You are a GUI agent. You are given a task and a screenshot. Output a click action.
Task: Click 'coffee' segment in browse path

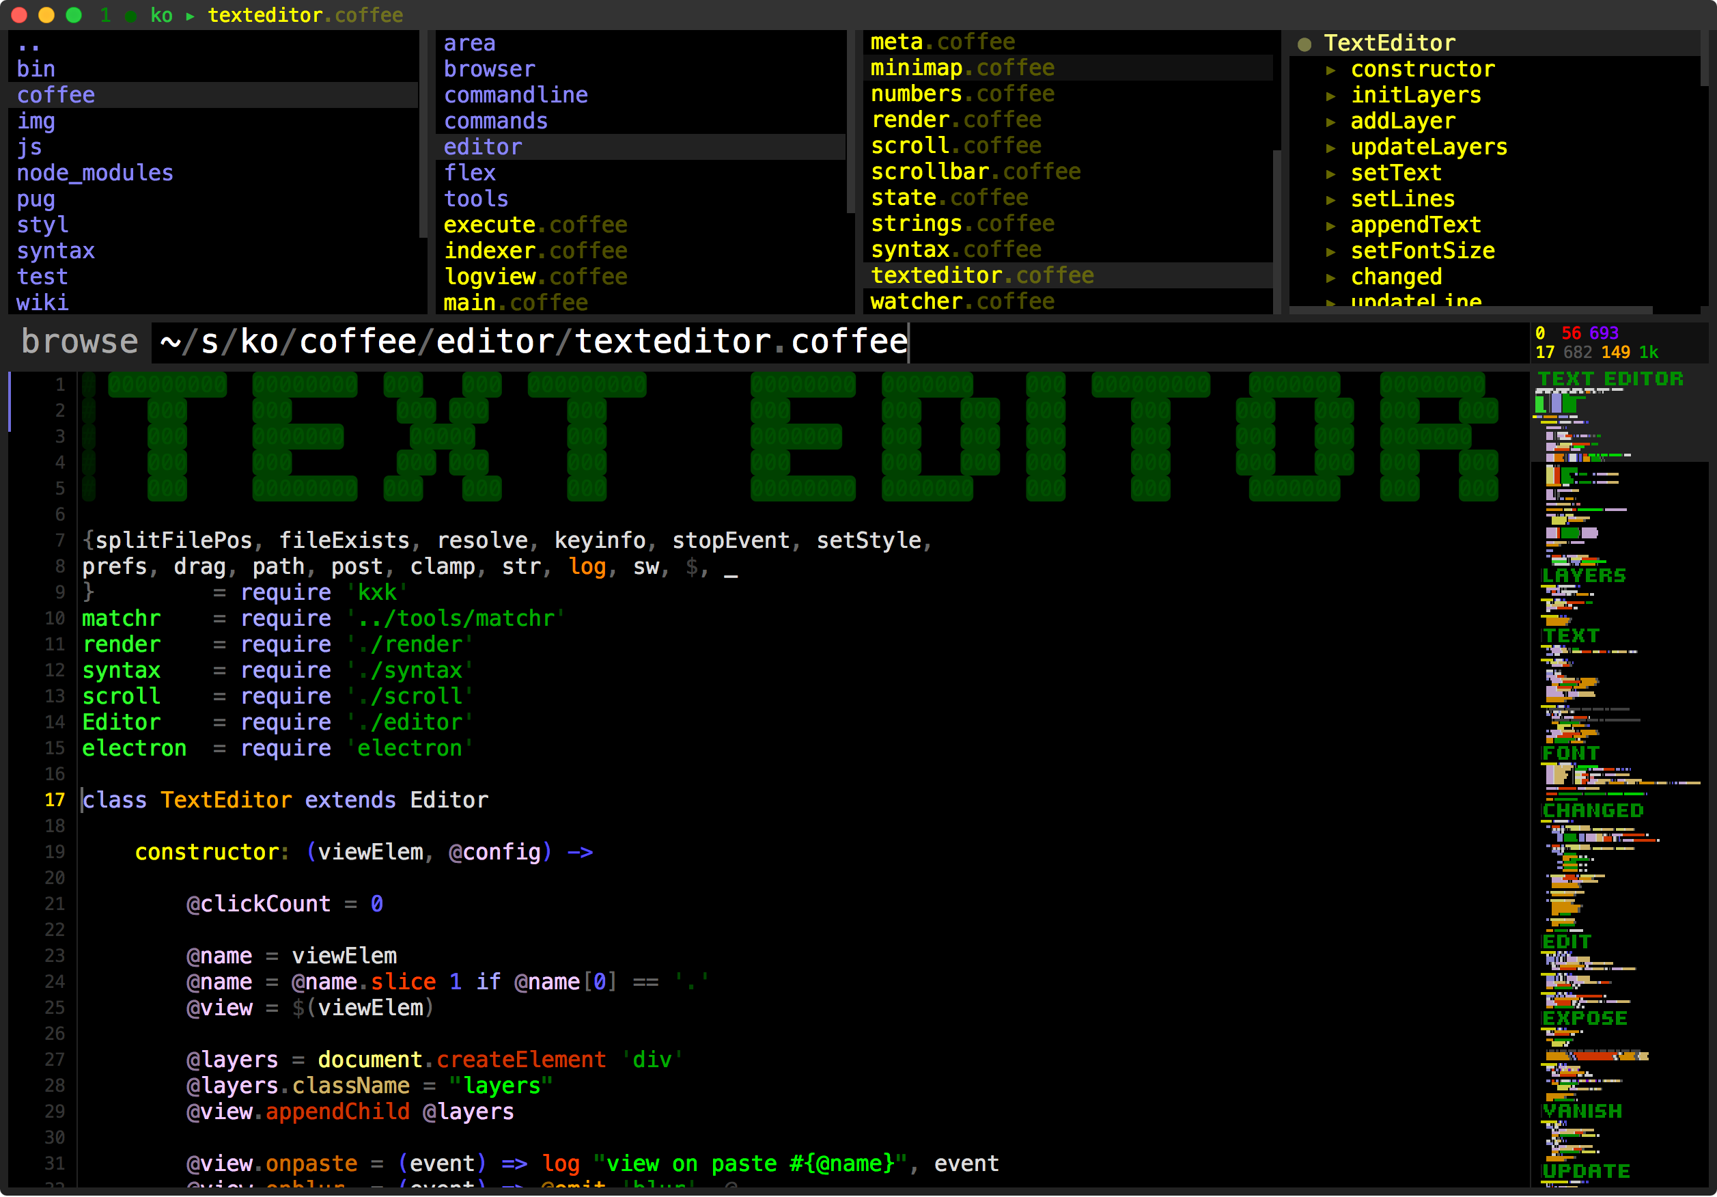(x=357, y=342)
